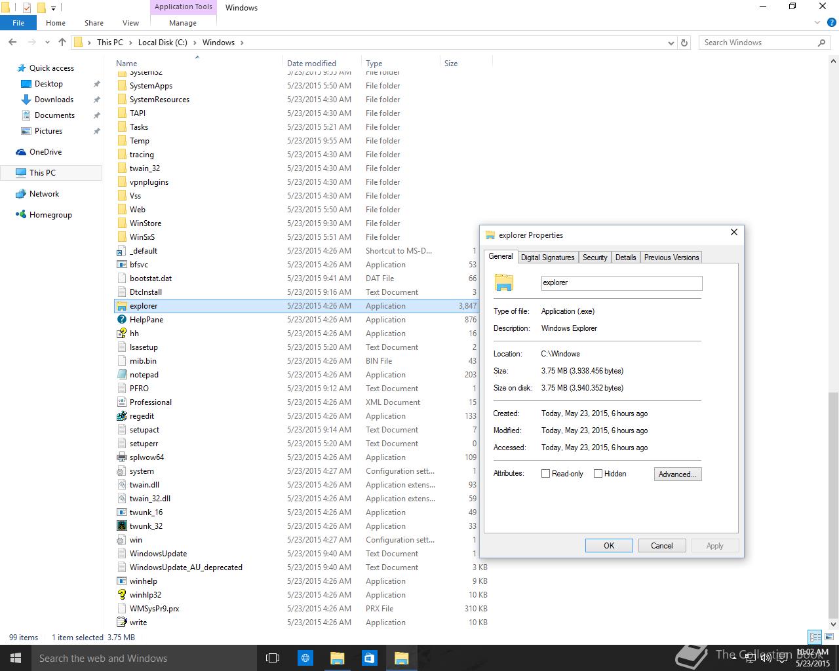This screenshot has width=839, height=671.
Task: Switch to Security tab in Properties
Action: tap(595, 258)
